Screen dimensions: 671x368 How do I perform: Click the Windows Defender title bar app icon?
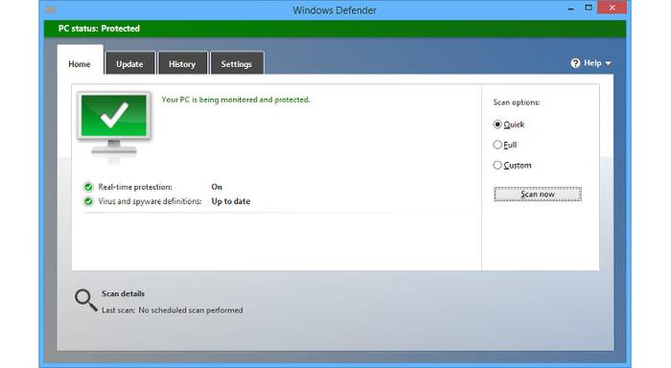pyautogui.click(x=51, y=10)
